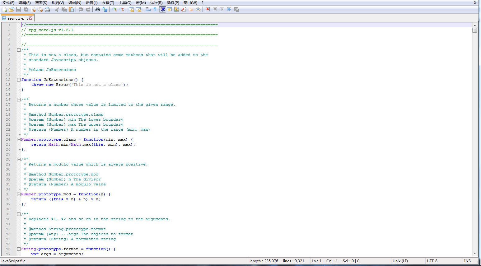
Task: Place cursor on 'throw new Error' line
Action: click(x=79, y=85)
